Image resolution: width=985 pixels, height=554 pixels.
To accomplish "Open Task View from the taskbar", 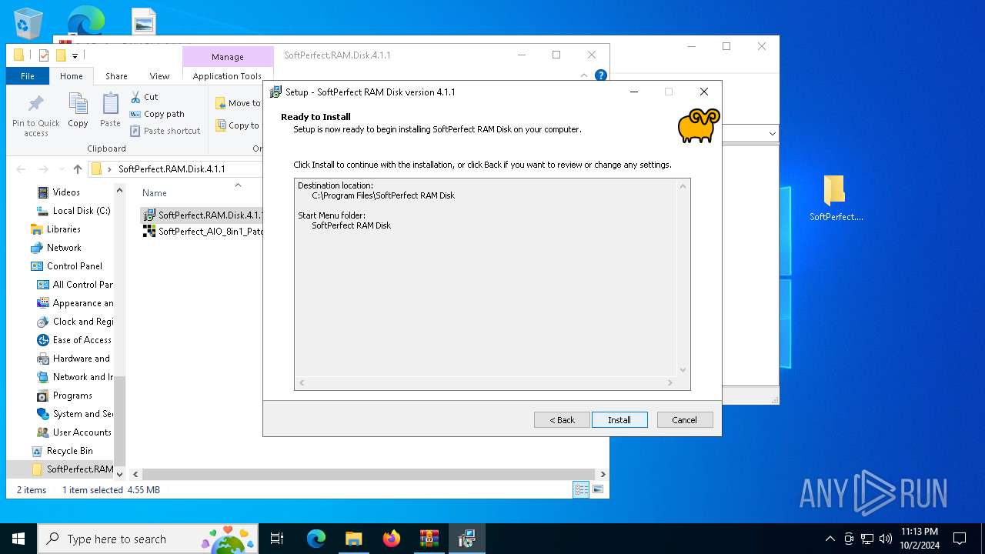I will pyautogui.click(x=277, y=539).
